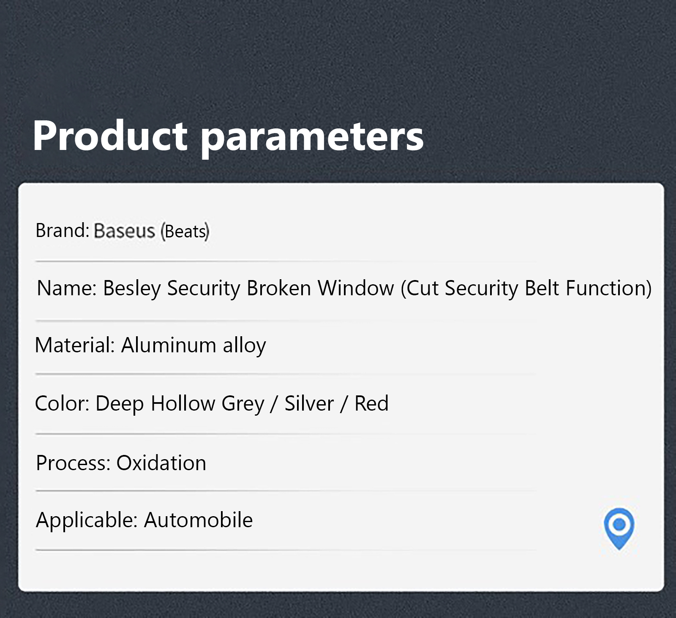Choose the "Deep Hollow Grey" color text

(180, 403)
